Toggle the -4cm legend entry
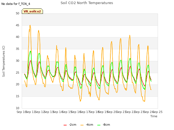This screenshot has height=130, width=174. coord(87,125)
